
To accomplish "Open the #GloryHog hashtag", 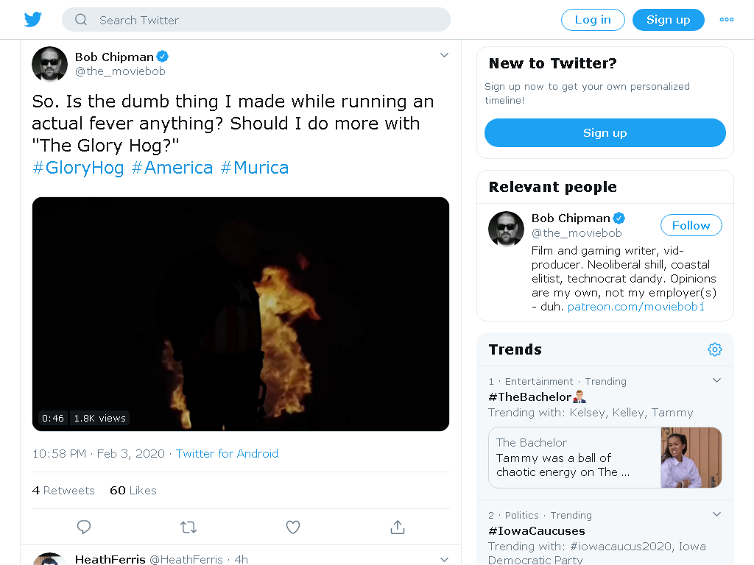I will coord(78,168).
